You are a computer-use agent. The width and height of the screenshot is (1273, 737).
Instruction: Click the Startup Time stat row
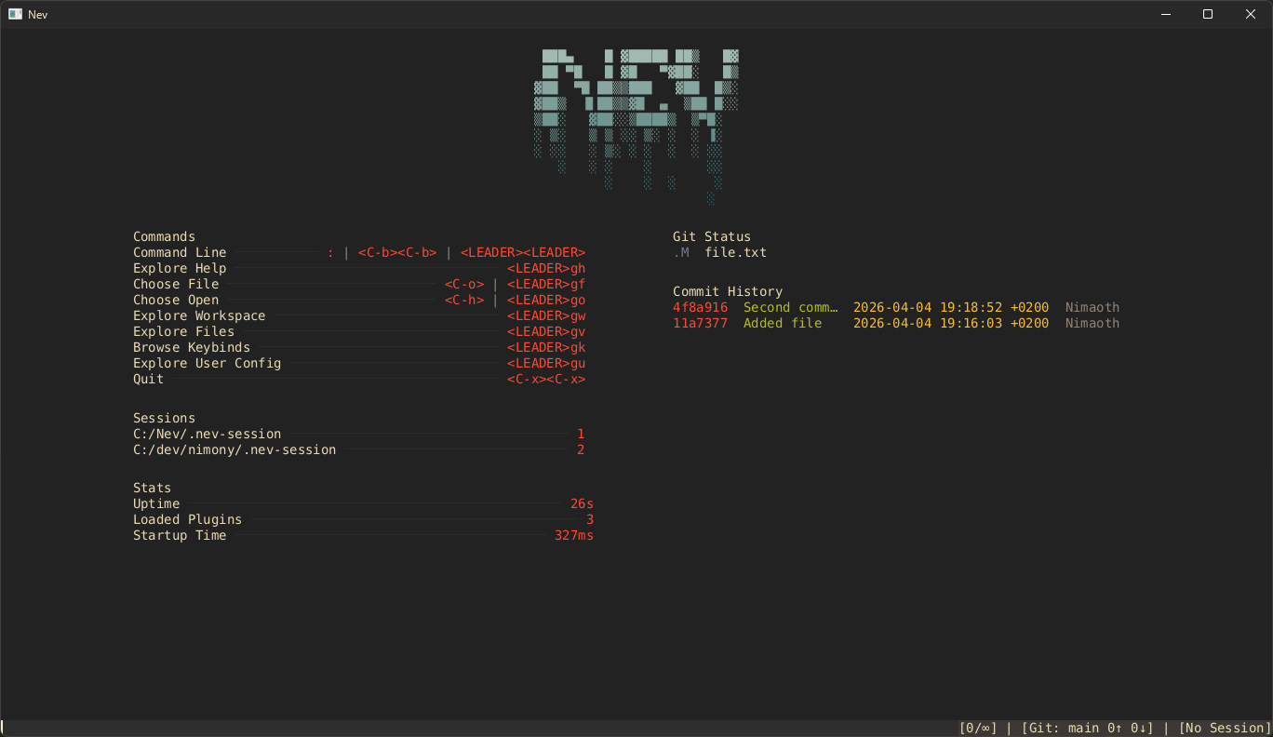363,535
